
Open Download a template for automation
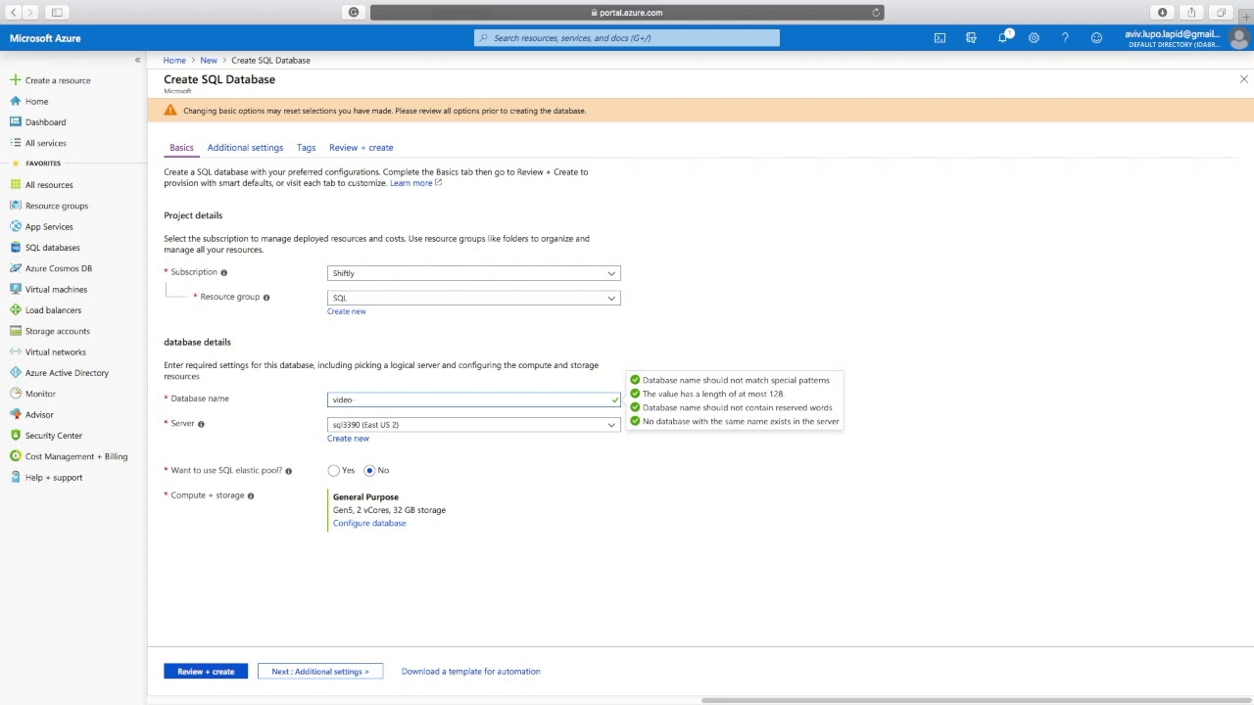pyautogui.click(x=470, y=672)
